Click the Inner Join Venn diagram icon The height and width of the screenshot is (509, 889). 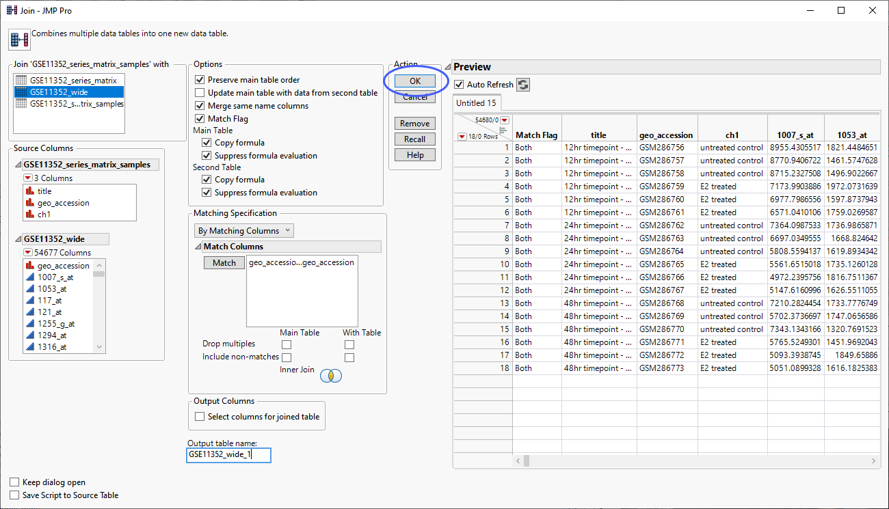(x=331, y=375)
